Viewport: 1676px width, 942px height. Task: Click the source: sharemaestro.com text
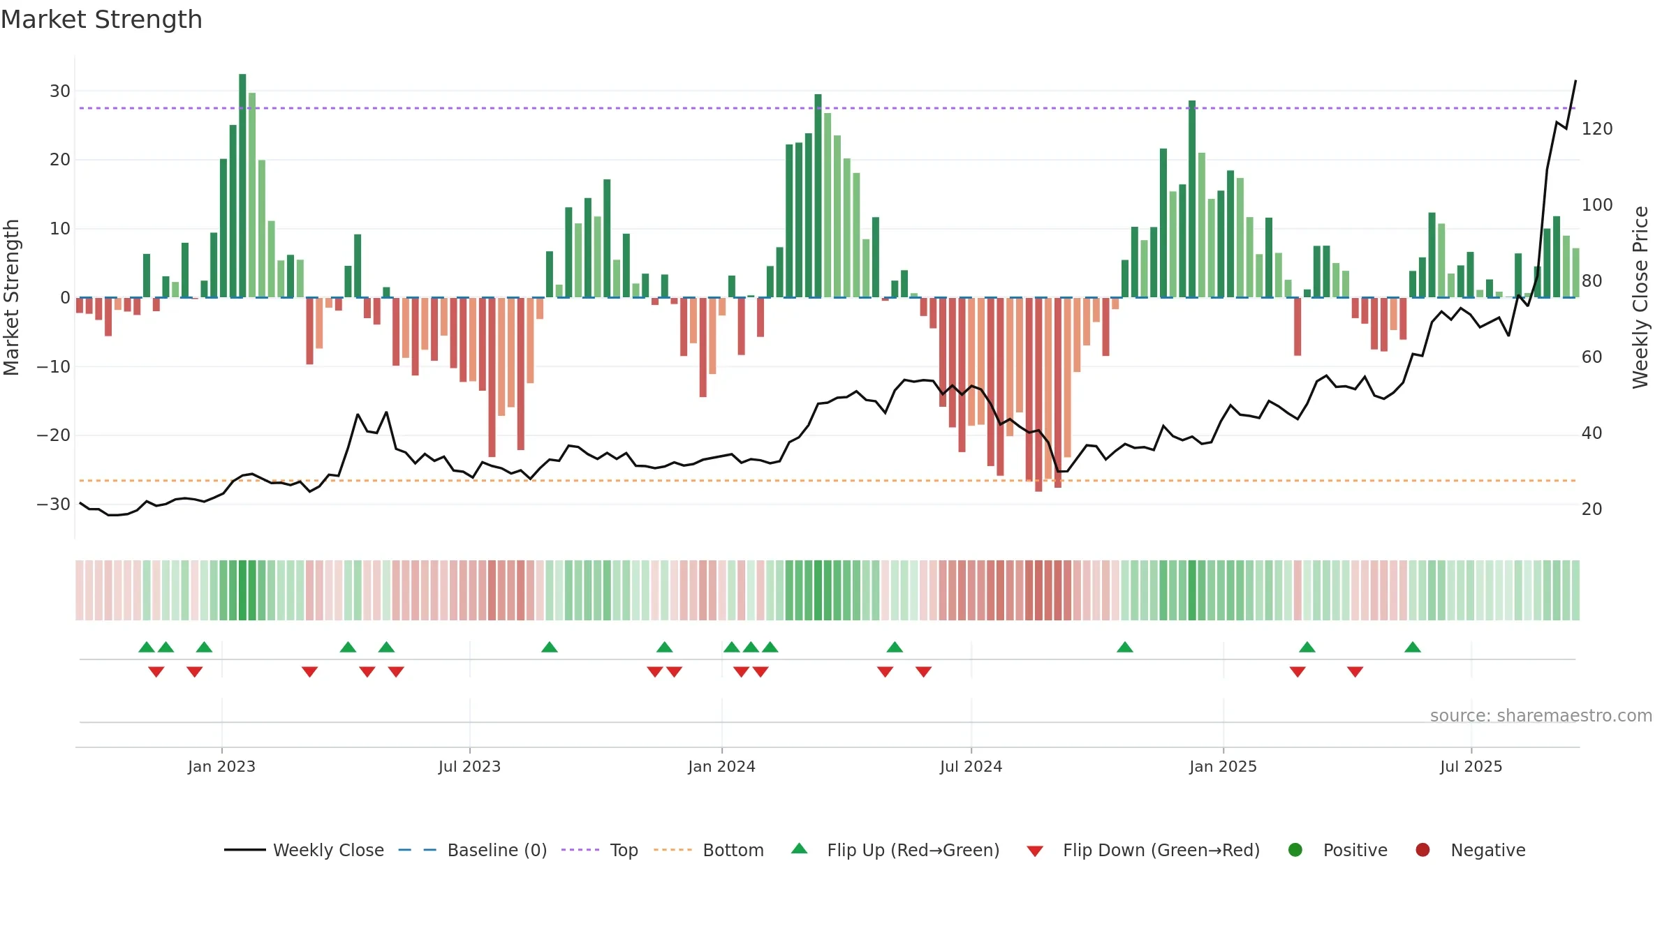pyautogui.click(x=1541, y=715)
